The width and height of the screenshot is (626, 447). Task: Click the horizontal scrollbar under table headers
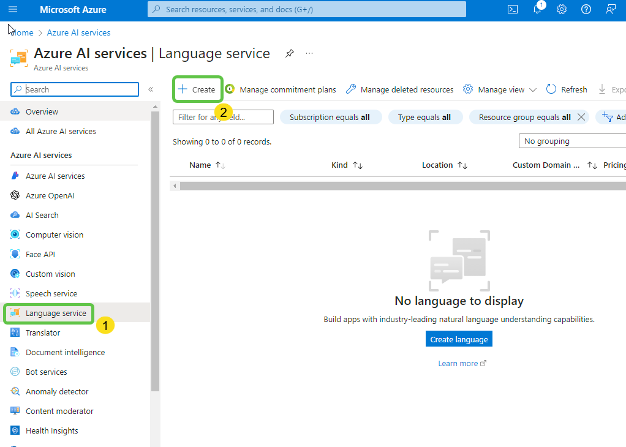tap(398, 186)
